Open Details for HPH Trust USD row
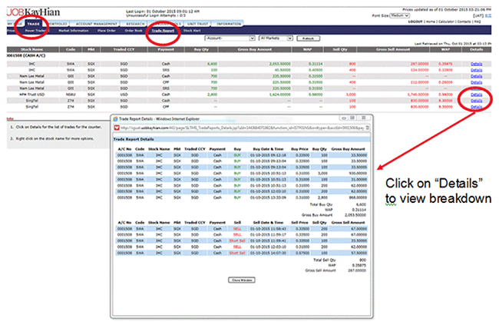 tap(477, 95)
